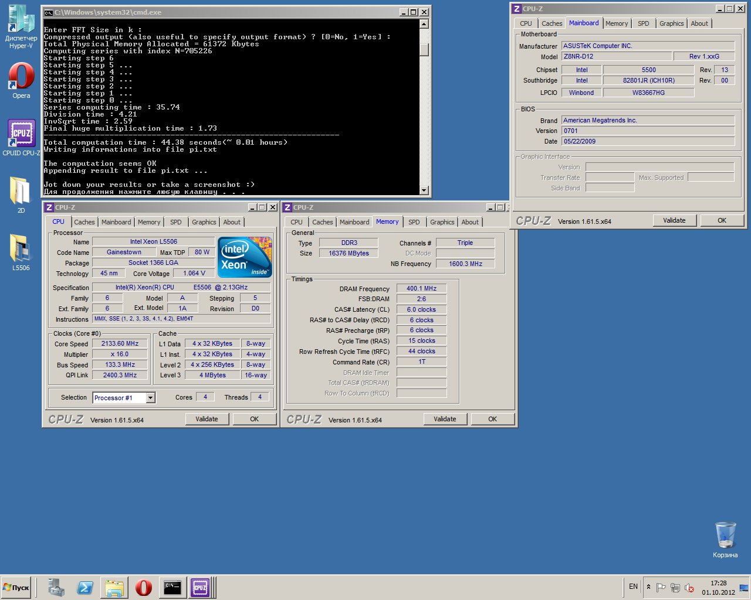Click the Name value 'Intel Xeon L5506'
The height and width of the screenshot is (600, 751).
point(154,241)
